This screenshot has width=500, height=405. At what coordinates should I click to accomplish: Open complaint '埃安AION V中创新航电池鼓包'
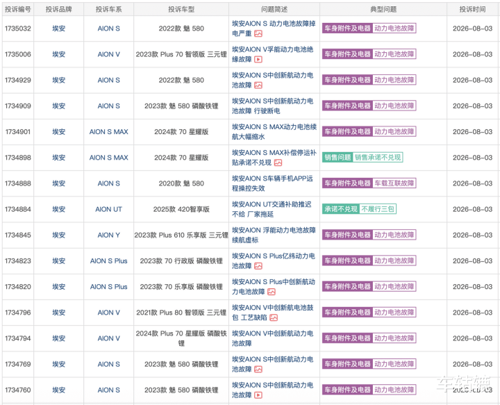click(273, 313)
